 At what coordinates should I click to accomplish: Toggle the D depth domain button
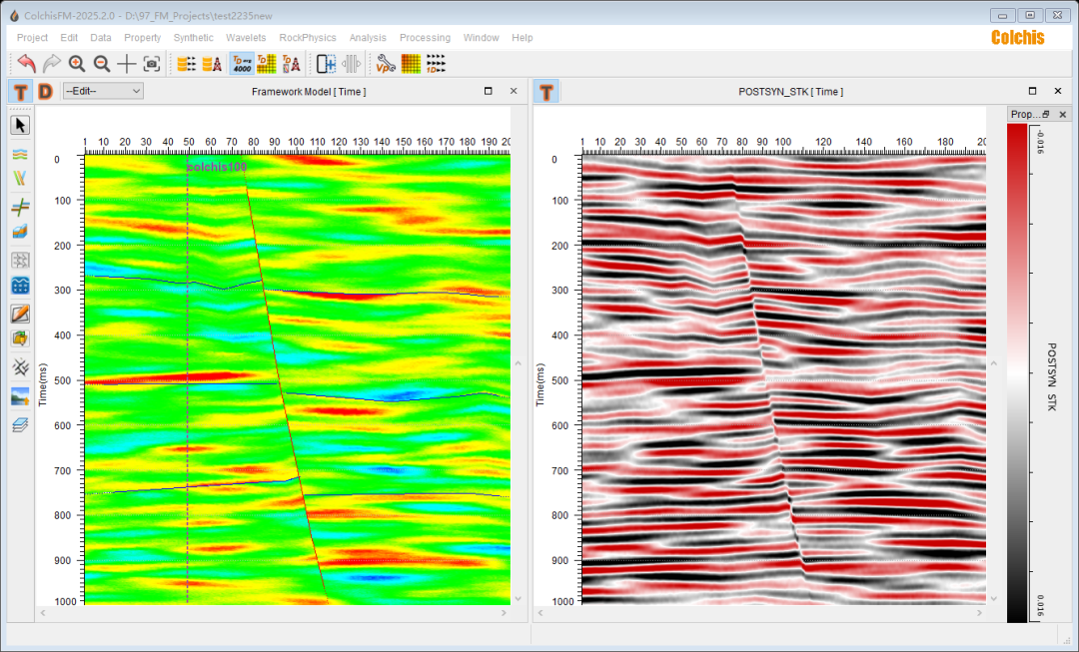click(45, 92)
